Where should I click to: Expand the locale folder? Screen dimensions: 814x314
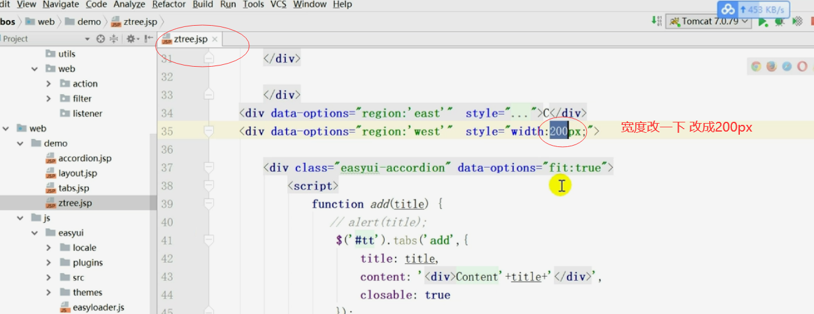pos(49,248)
